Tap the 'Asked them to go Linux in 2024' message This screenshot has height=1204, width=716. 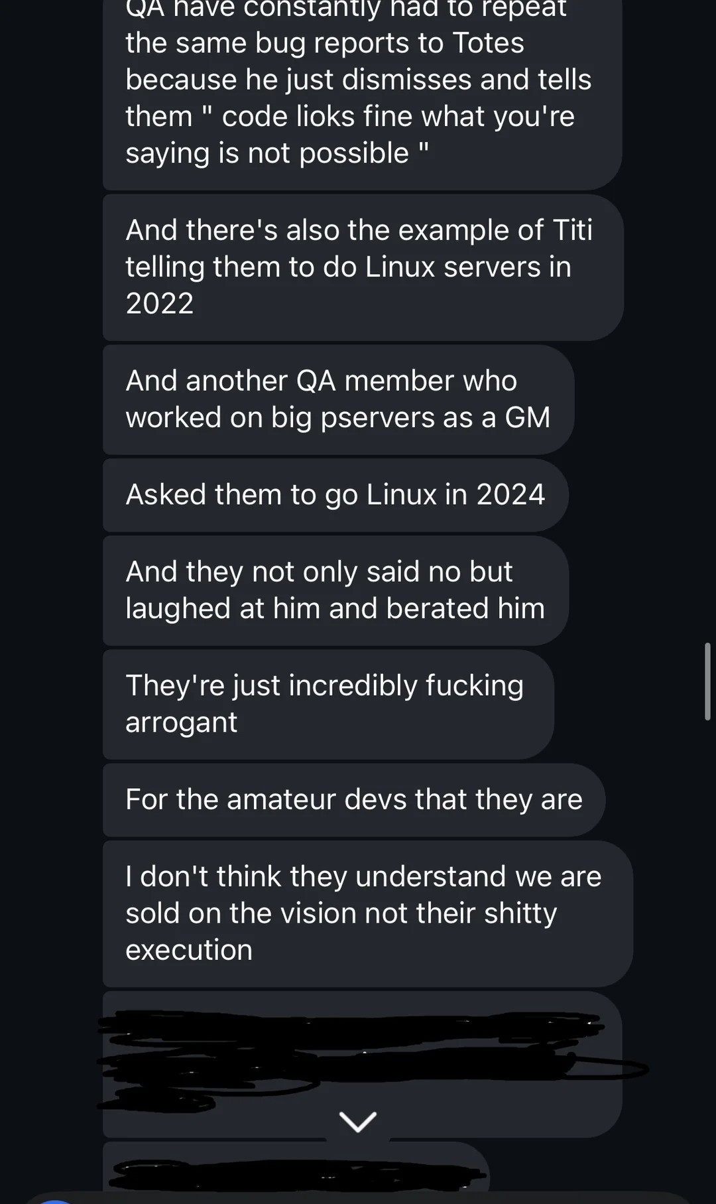tap(335, 495)
